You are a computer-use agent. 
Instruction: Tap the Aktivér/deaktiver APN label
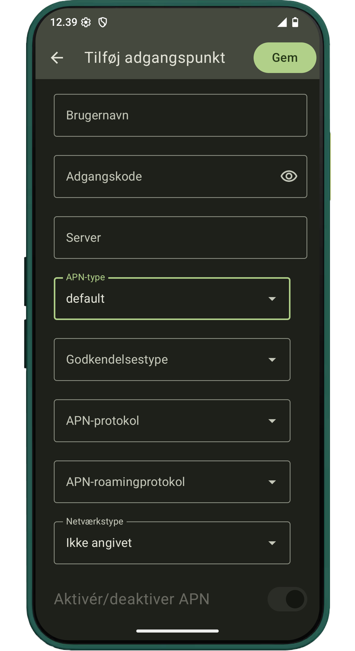132,599
